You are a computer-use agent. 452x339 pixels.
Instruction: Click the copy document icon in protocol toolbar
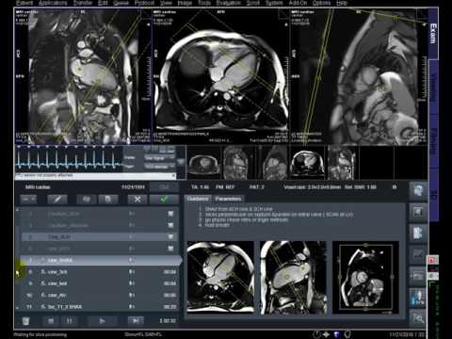[108, 199]
